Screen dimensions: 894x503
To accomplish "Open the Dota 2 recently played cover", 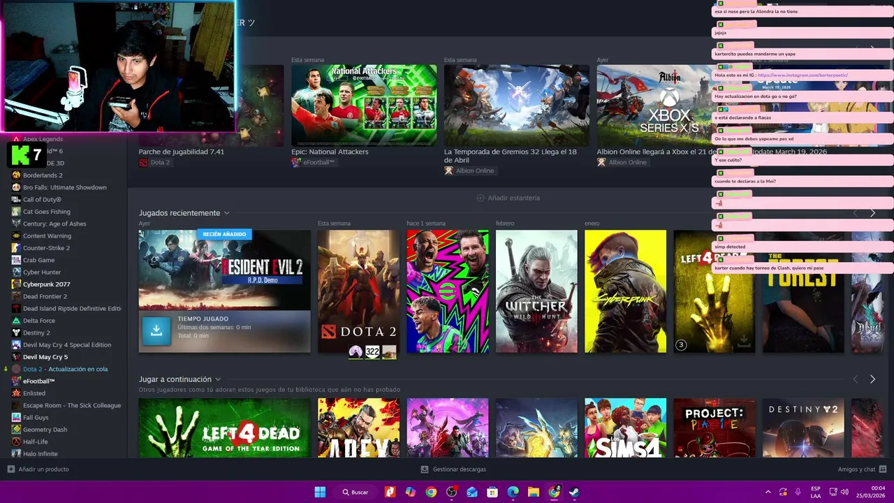I will pyautogui.click(x=358, y=291).
